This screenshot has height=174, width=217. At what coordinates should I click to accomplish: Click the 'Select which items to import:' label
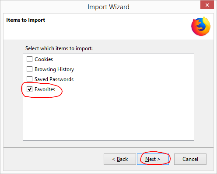(59, 48)
